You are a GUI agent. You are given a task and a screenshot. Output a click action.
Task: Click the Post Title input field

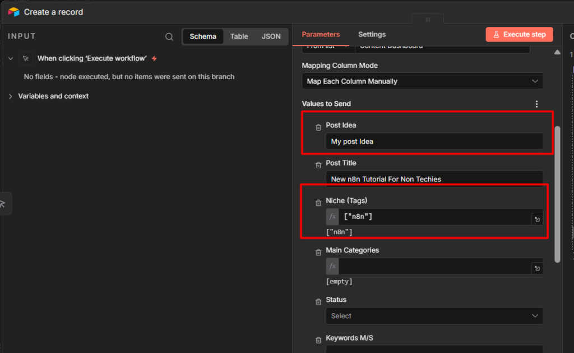pos(434,179)
